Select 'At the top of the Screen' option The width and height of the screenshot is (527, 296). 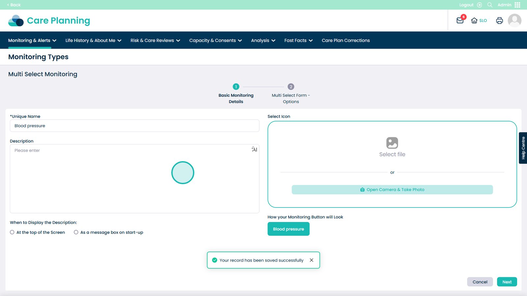coord(12,232)
